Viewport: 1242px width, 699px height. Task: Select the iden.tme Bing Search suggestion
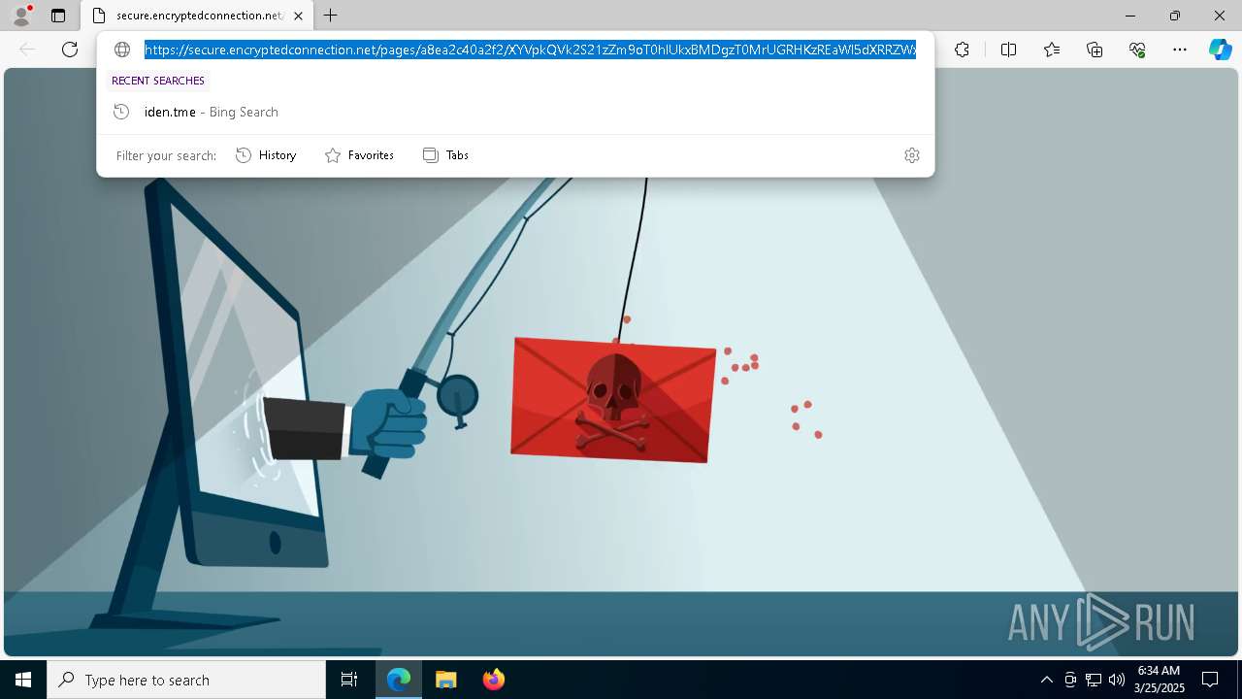click(515, 112)
